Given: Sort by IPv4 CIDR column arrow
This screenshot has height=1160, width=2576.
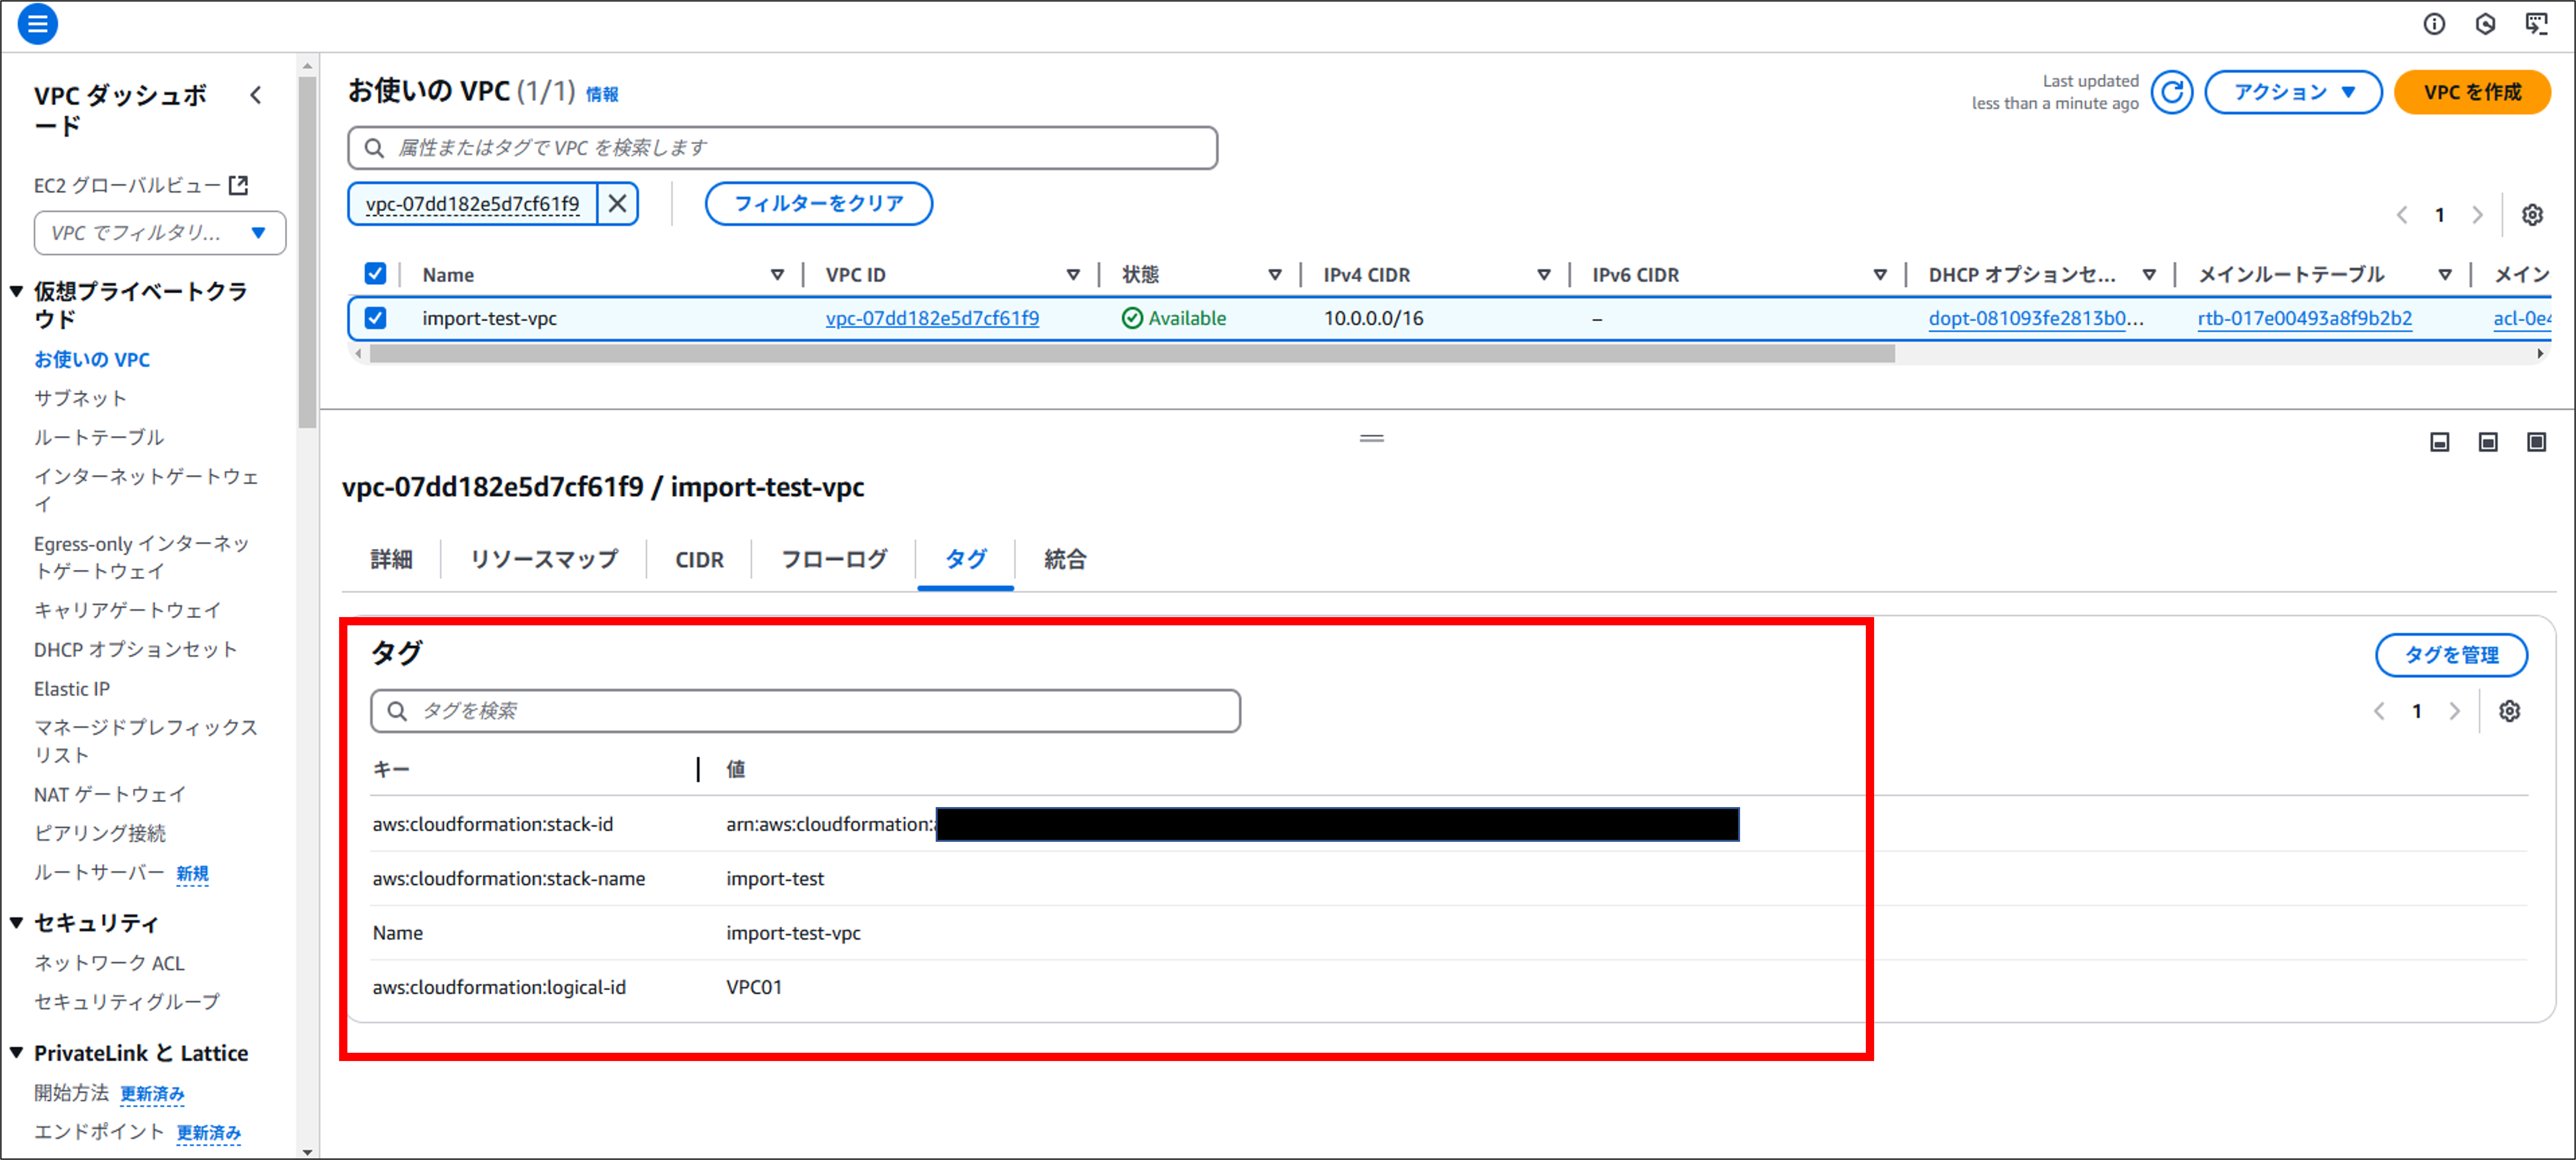Looking at the screenshot, I should (x=1544, y=275).
